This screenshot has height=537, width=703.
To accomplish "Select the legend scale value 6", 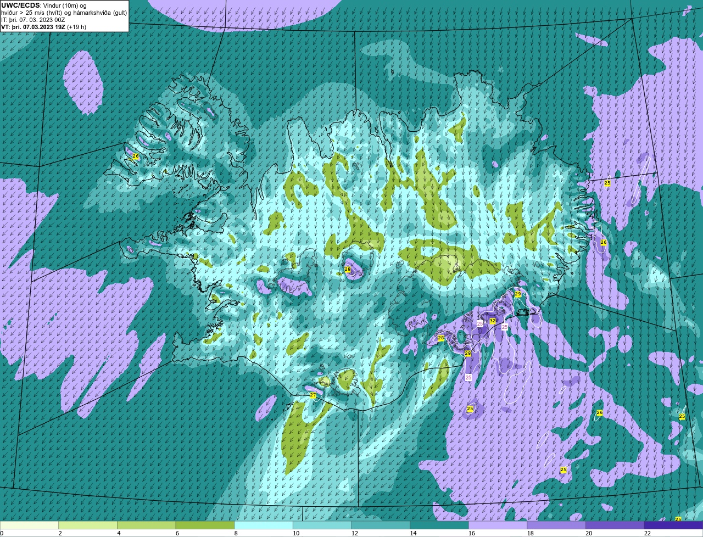I will pos(177,533).
